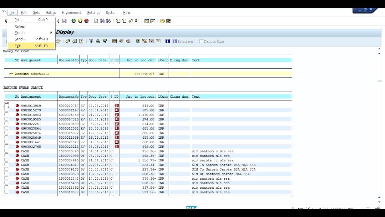Go to First Page icon
The image size is (385, 217).
click(118, 21)
